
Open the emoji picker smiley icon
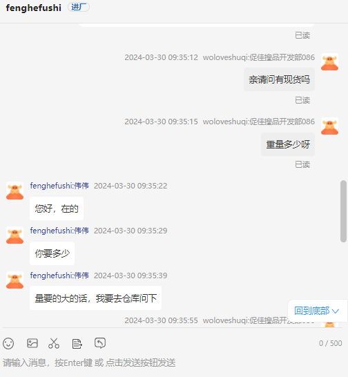point(8,343)
